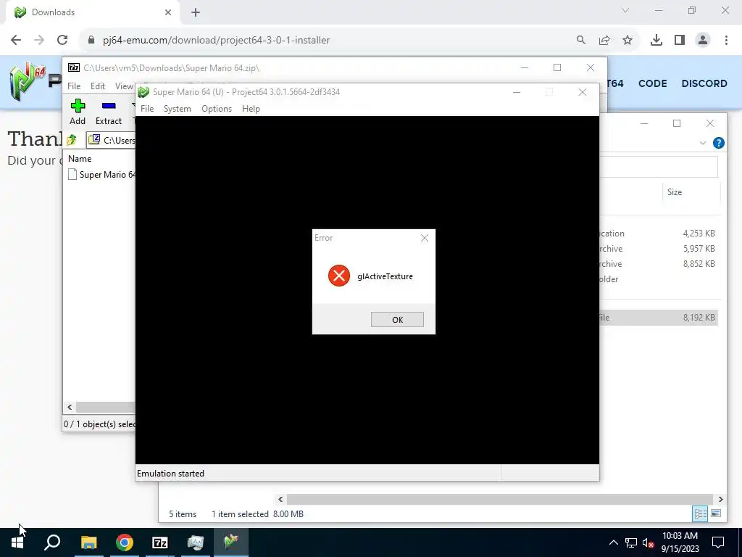Click the Size column header in Explorer
Screen dimensions: 742x557
coord(675,191)
